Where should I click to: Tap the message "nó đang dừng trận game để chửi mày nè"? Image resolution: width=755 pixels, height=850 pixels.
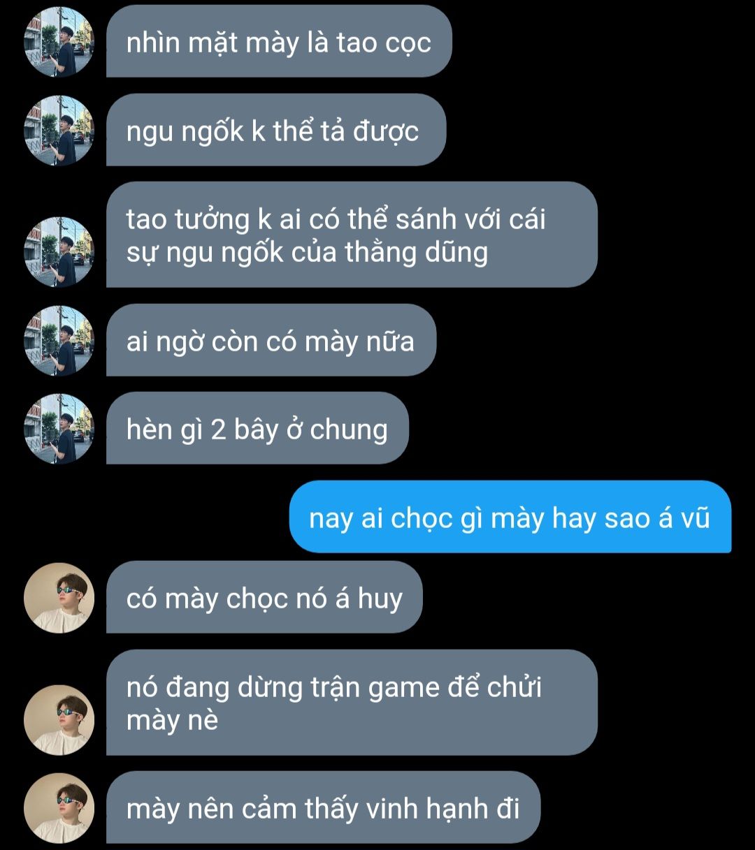click(x=352, y=703)
